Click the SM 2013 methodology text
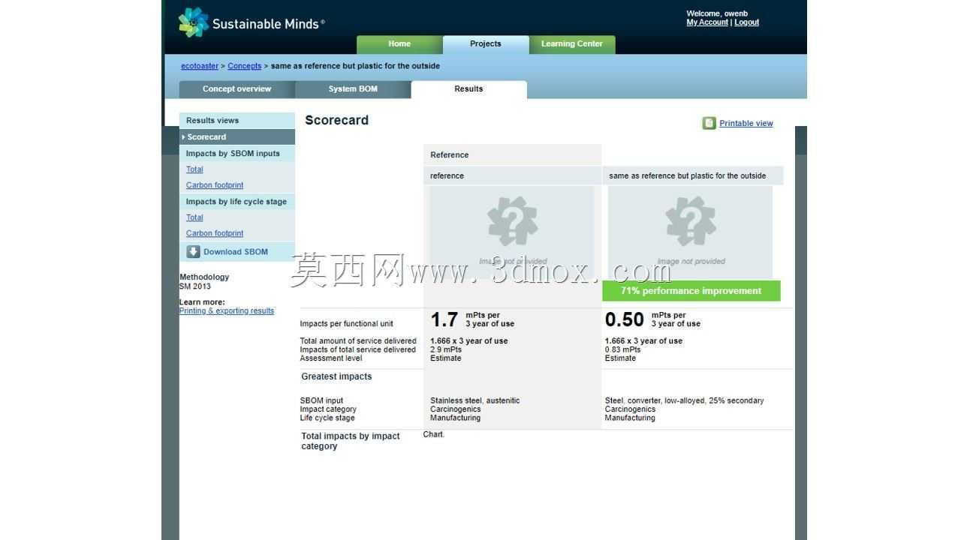 [x=195, y=286]
